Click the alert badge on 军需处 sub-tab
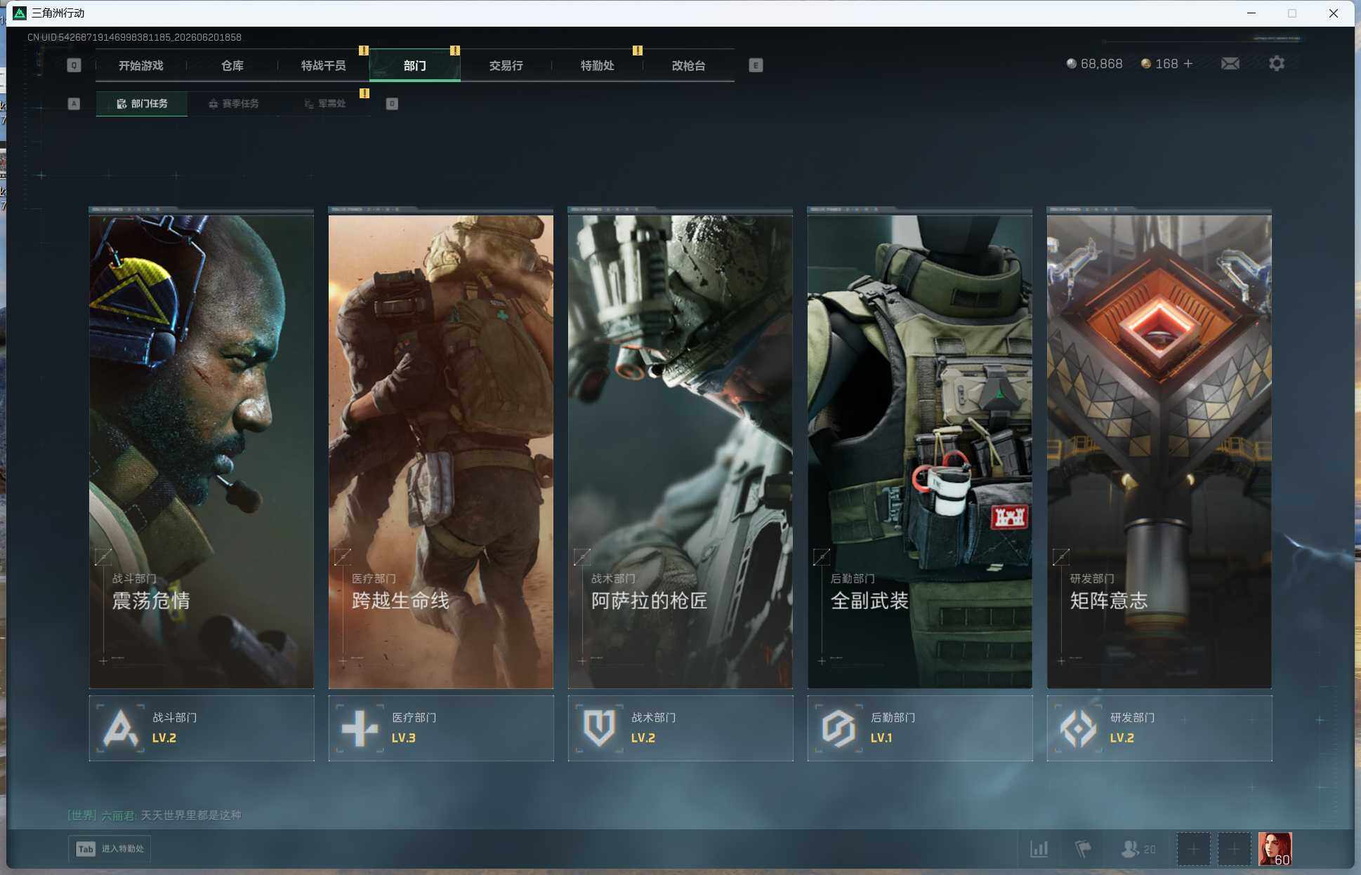Image resolution: width=1361 pixels, height=875 pixels. 364,93
